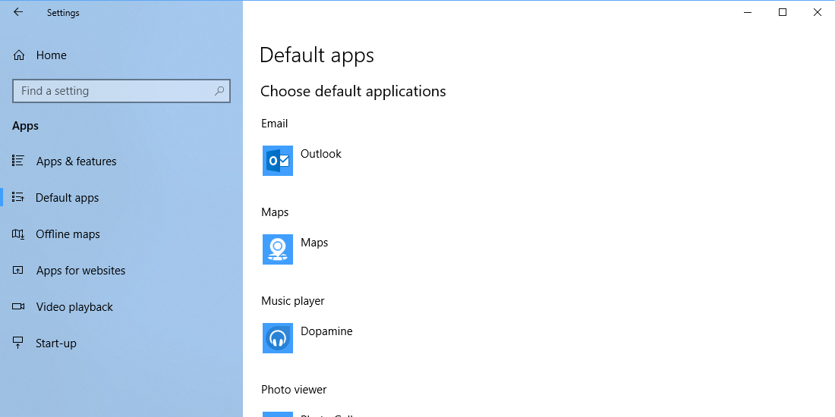Click the Offline maps map icon

pyautogui.click(x=18, y=234)
